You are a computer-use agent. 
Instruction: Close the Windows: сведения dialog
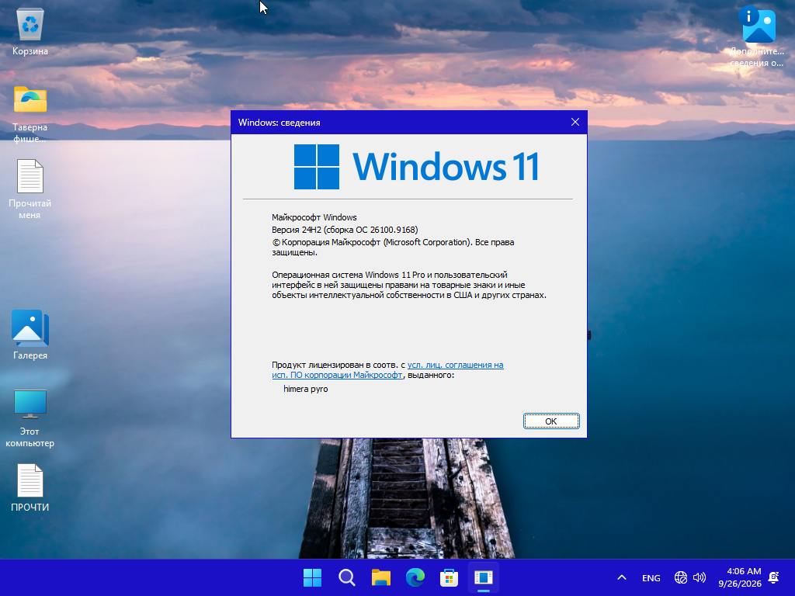click(x=575, y=122)
